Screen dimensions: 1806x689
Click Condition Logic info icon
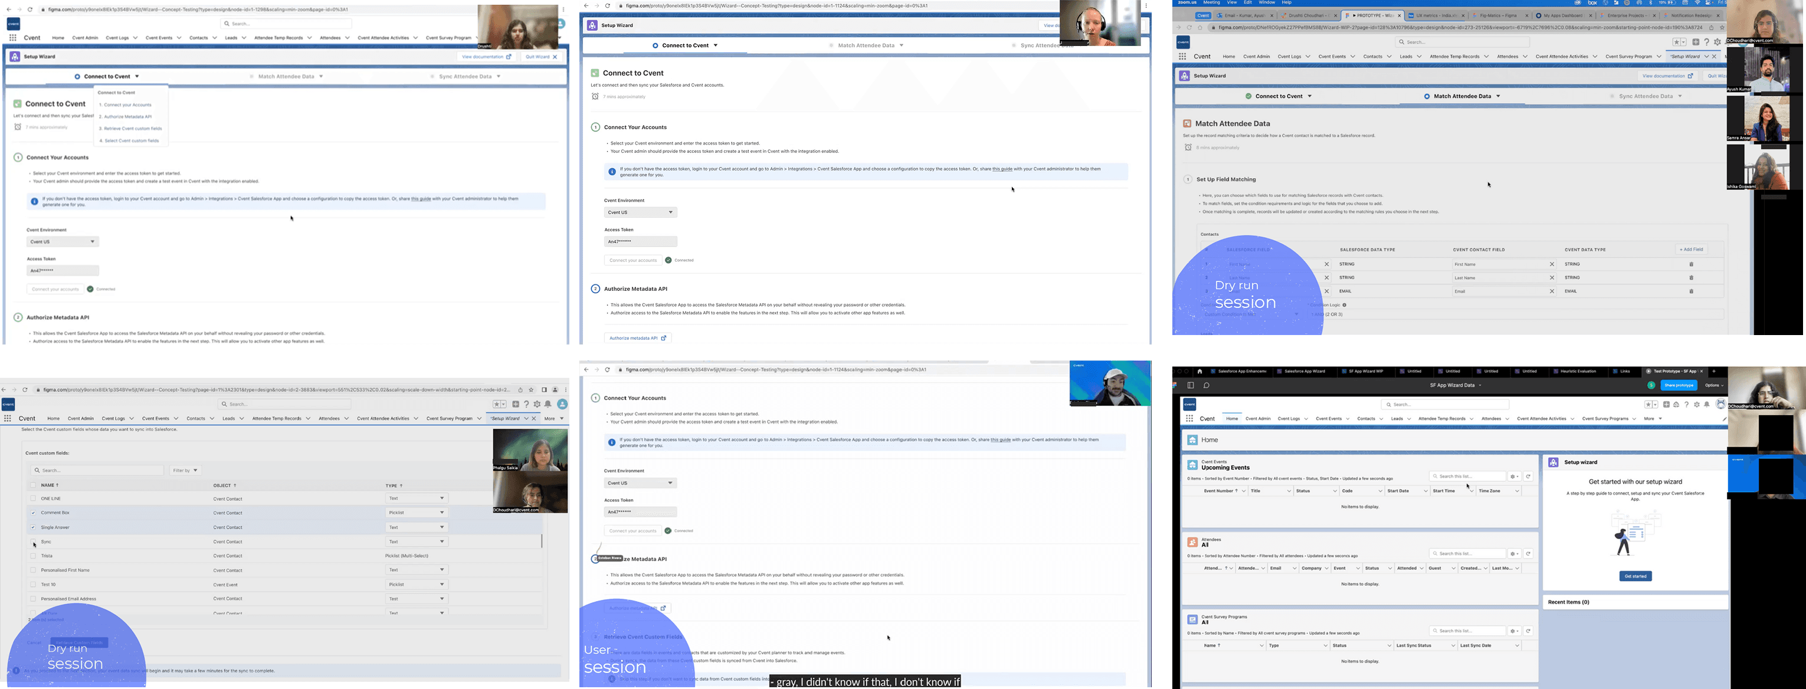[x=1344, y=305]
